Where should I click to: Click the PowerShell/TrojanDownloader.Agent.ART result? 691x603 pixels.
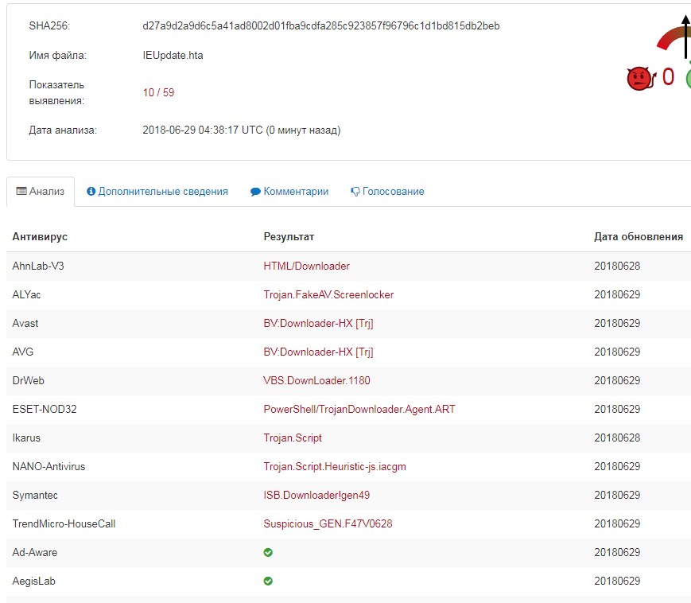point(359,409)
